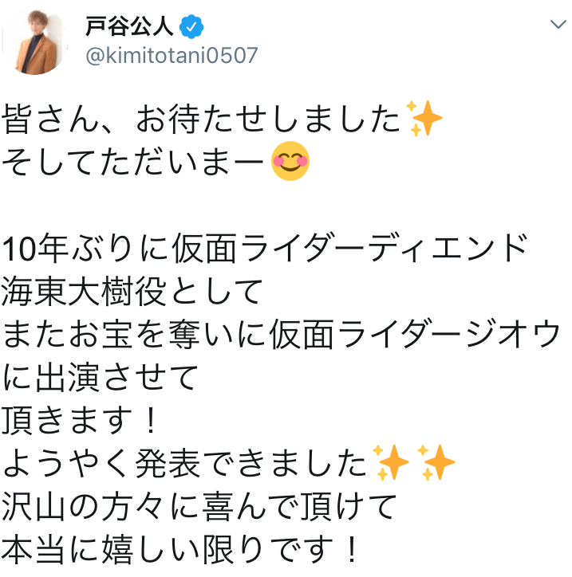Image resolution: width=572 pixels, height=577 pixels.
Task: Click the line mentioning 仮面ライダーディエンド
Action: pyautogui.click(x=265, y=248)
